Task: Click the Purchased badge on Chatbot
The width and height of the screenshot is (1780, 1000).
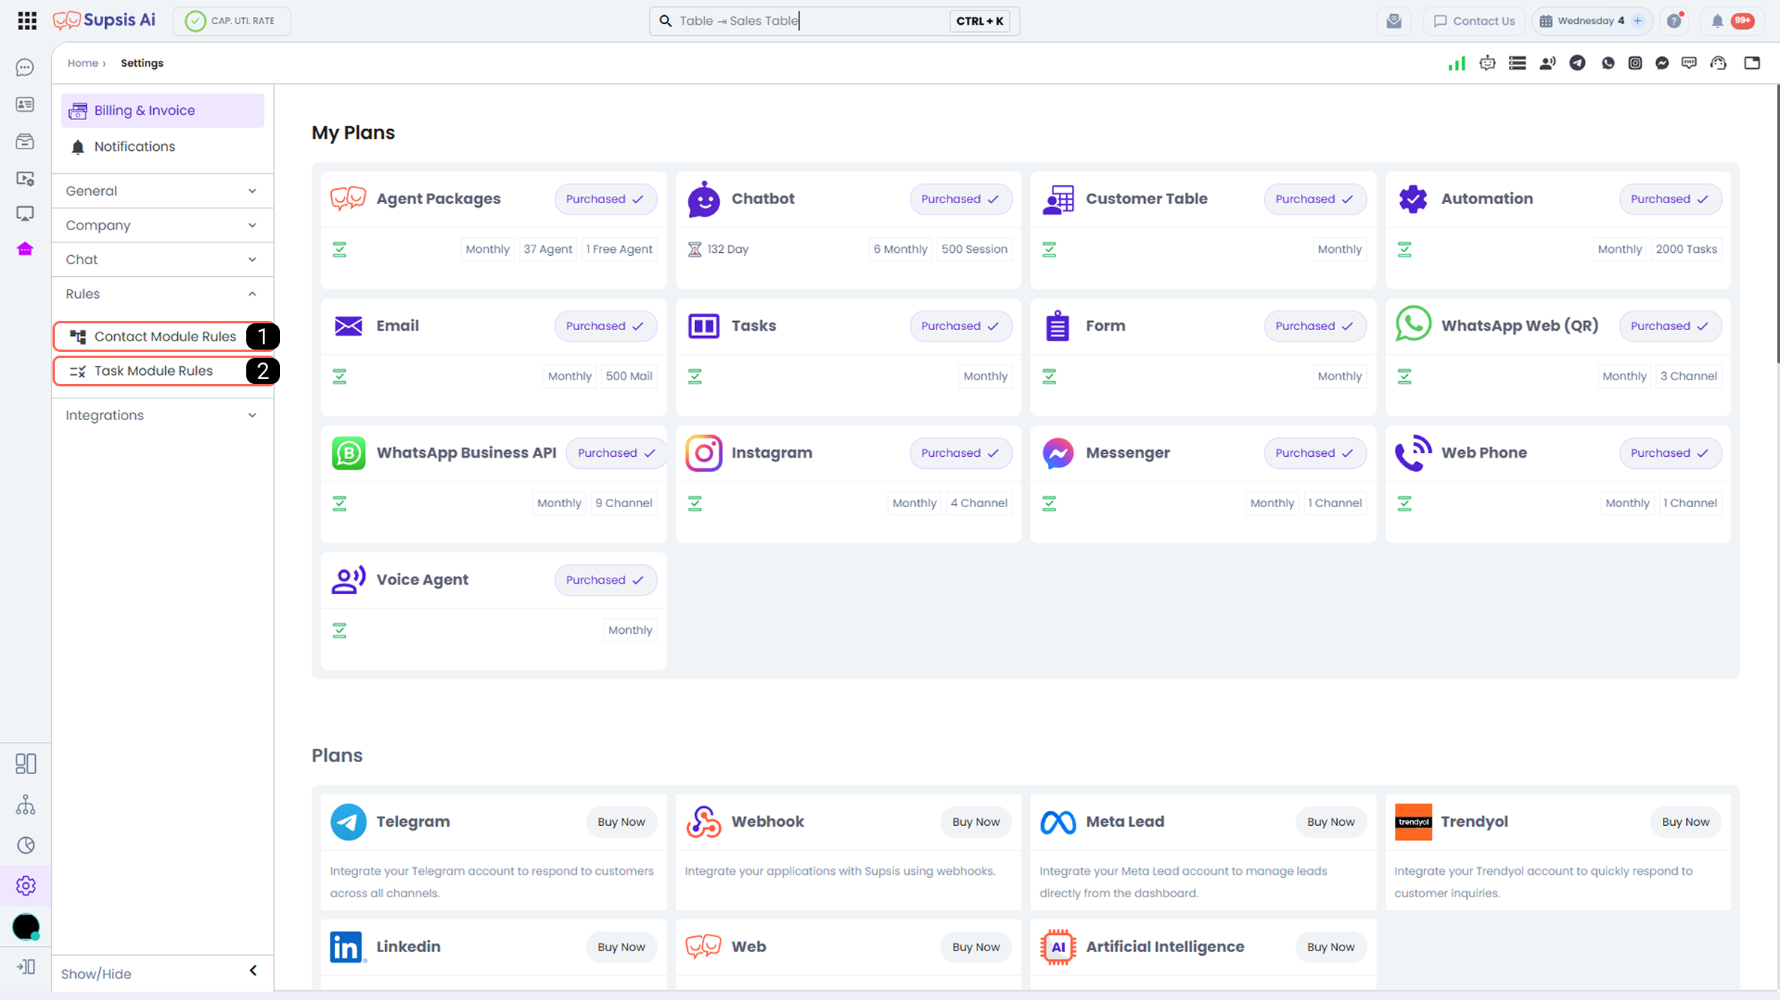Action: coord(960,199)
